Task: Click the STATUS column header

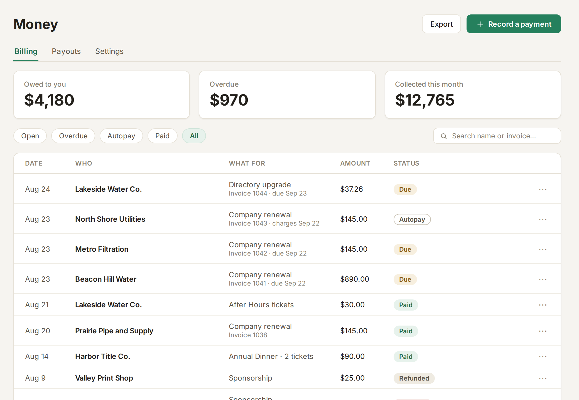Action: pos(406,163)
